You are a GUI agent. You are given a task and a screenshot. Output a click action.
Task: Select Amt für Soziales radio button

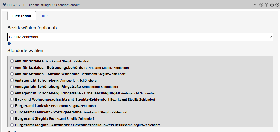[x=12, y=61]
